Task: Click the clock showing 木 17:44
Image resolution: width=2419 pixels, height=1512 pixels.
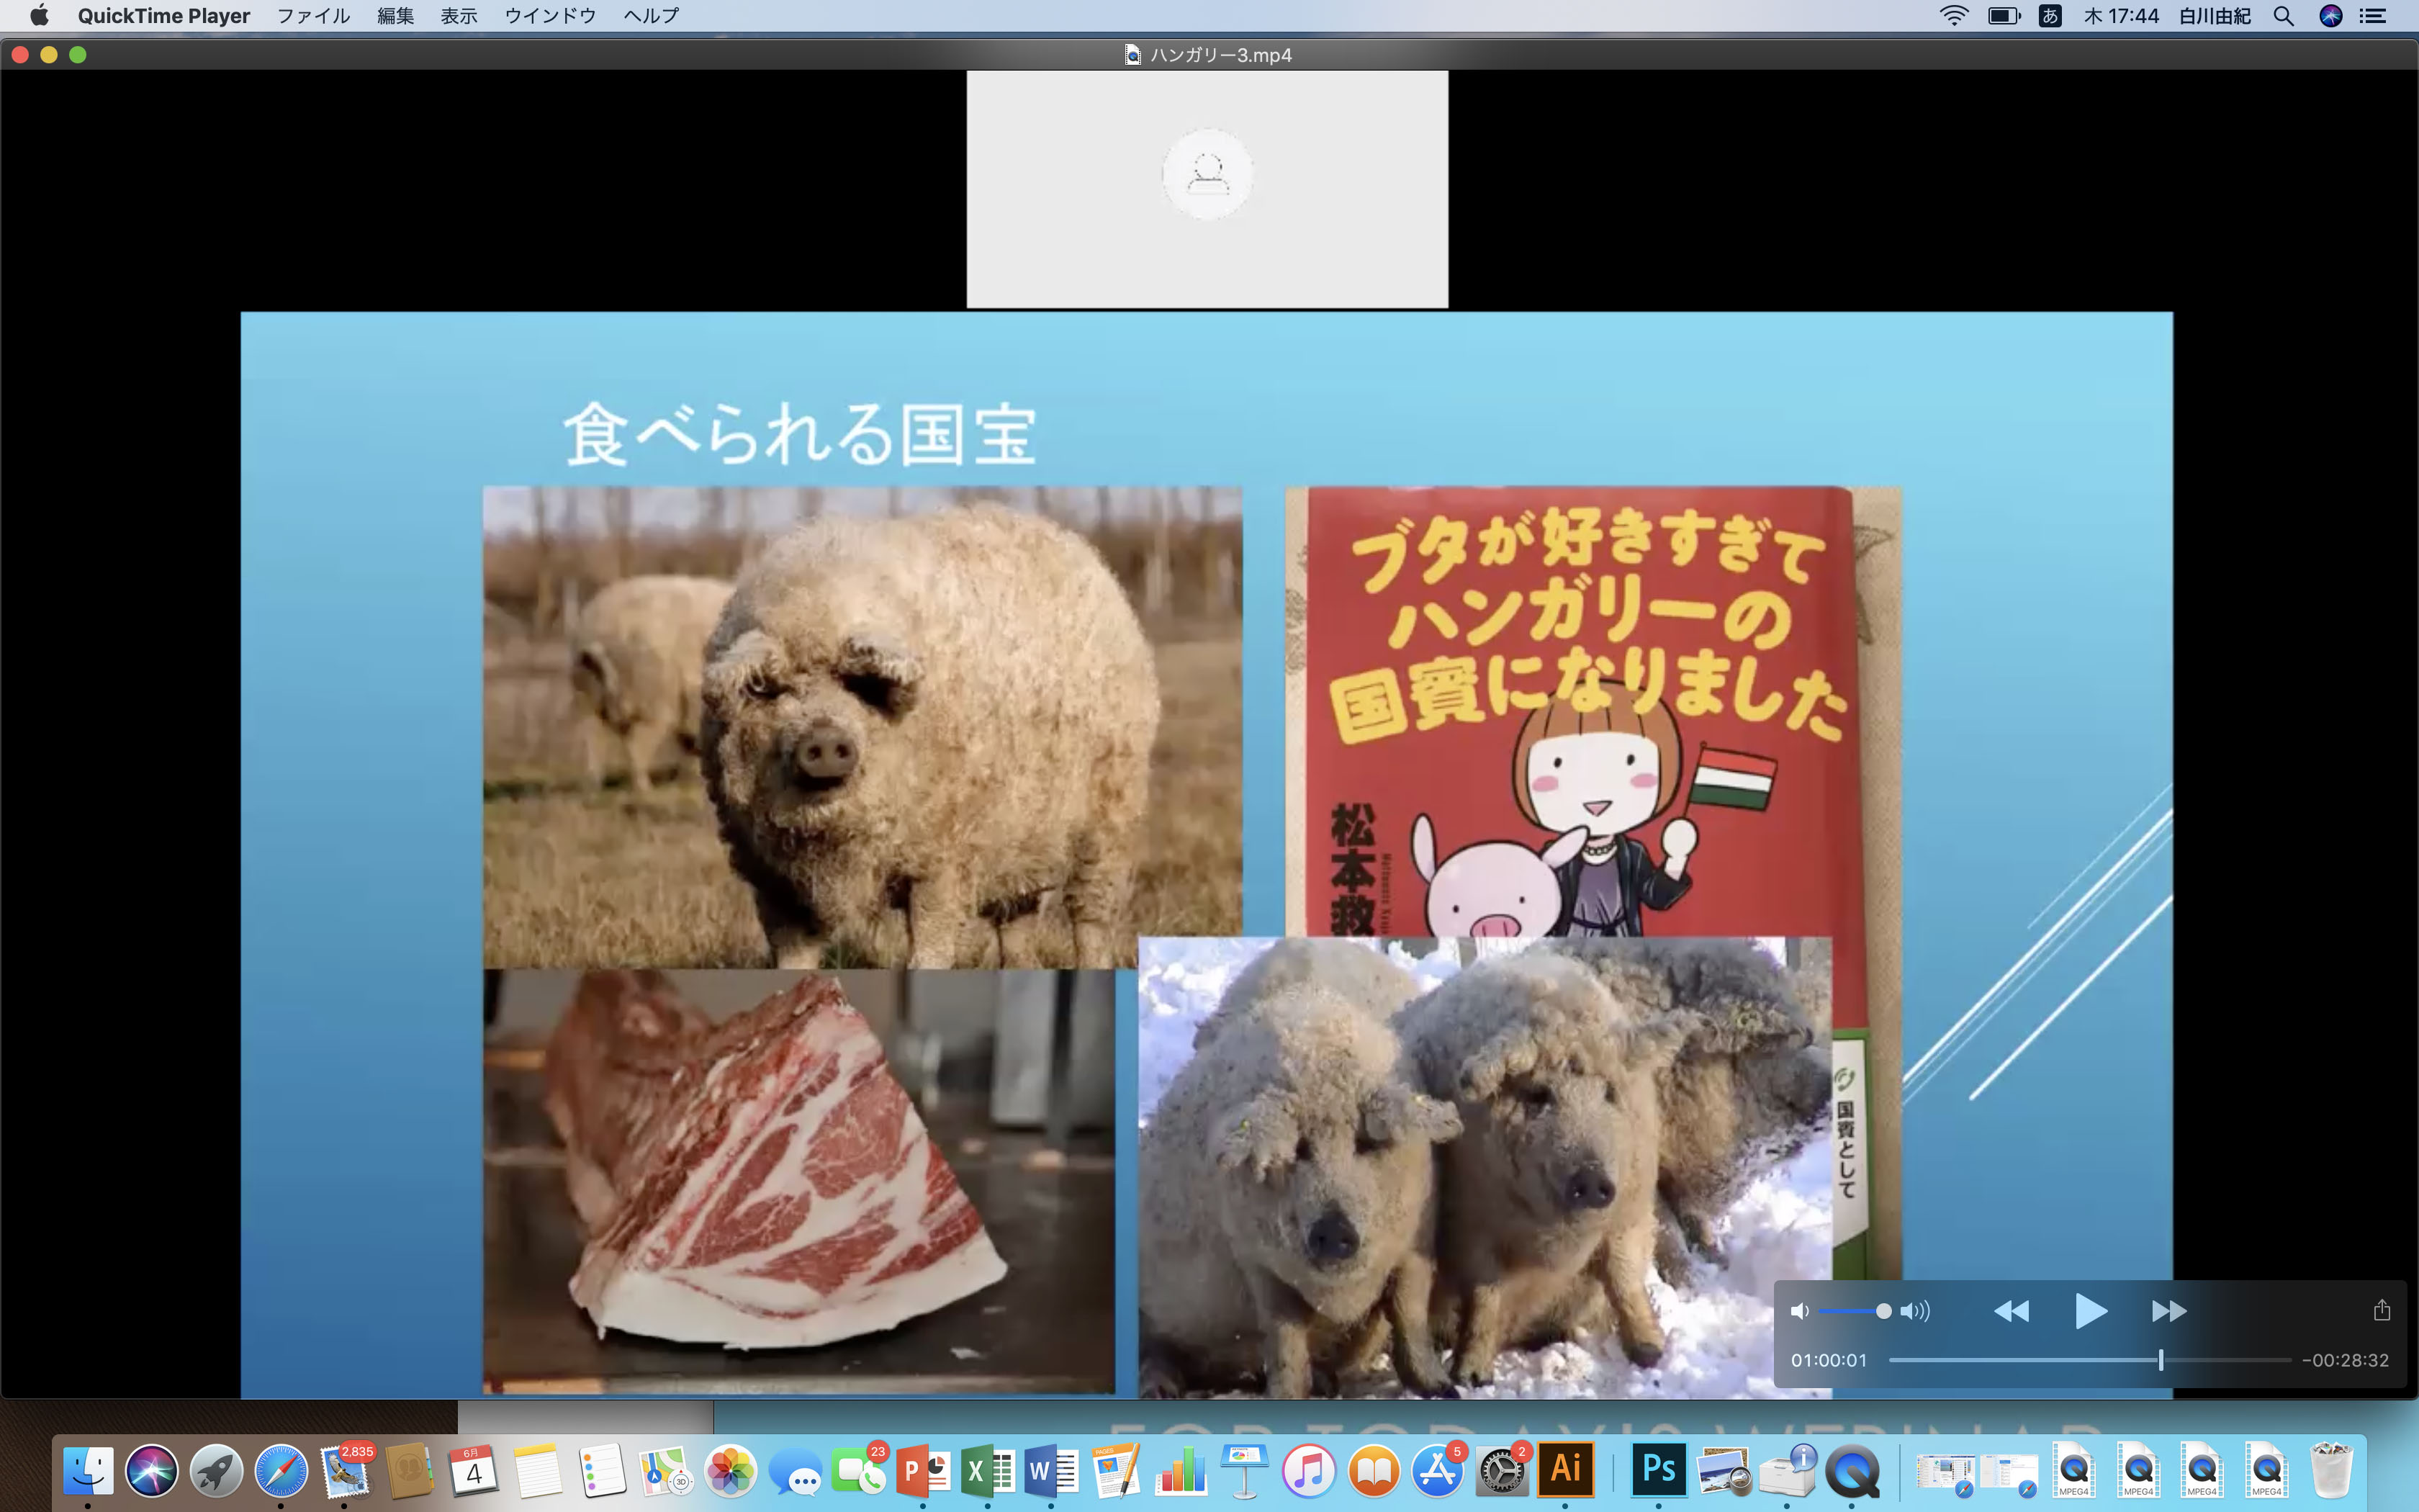Action: (x=2121, y=15)
